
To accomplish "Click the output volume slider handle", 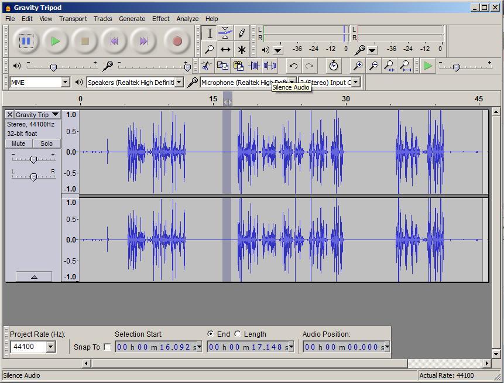I will pos(53,67).
